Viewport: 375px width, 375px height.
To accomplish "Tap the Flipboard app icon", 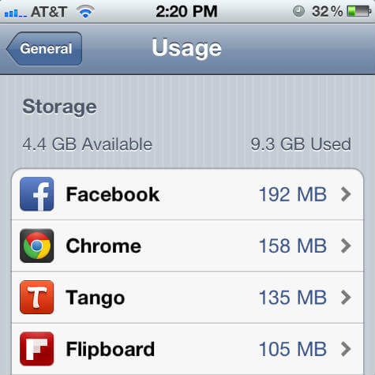I will pyautogui.click(x=37, y=349).
